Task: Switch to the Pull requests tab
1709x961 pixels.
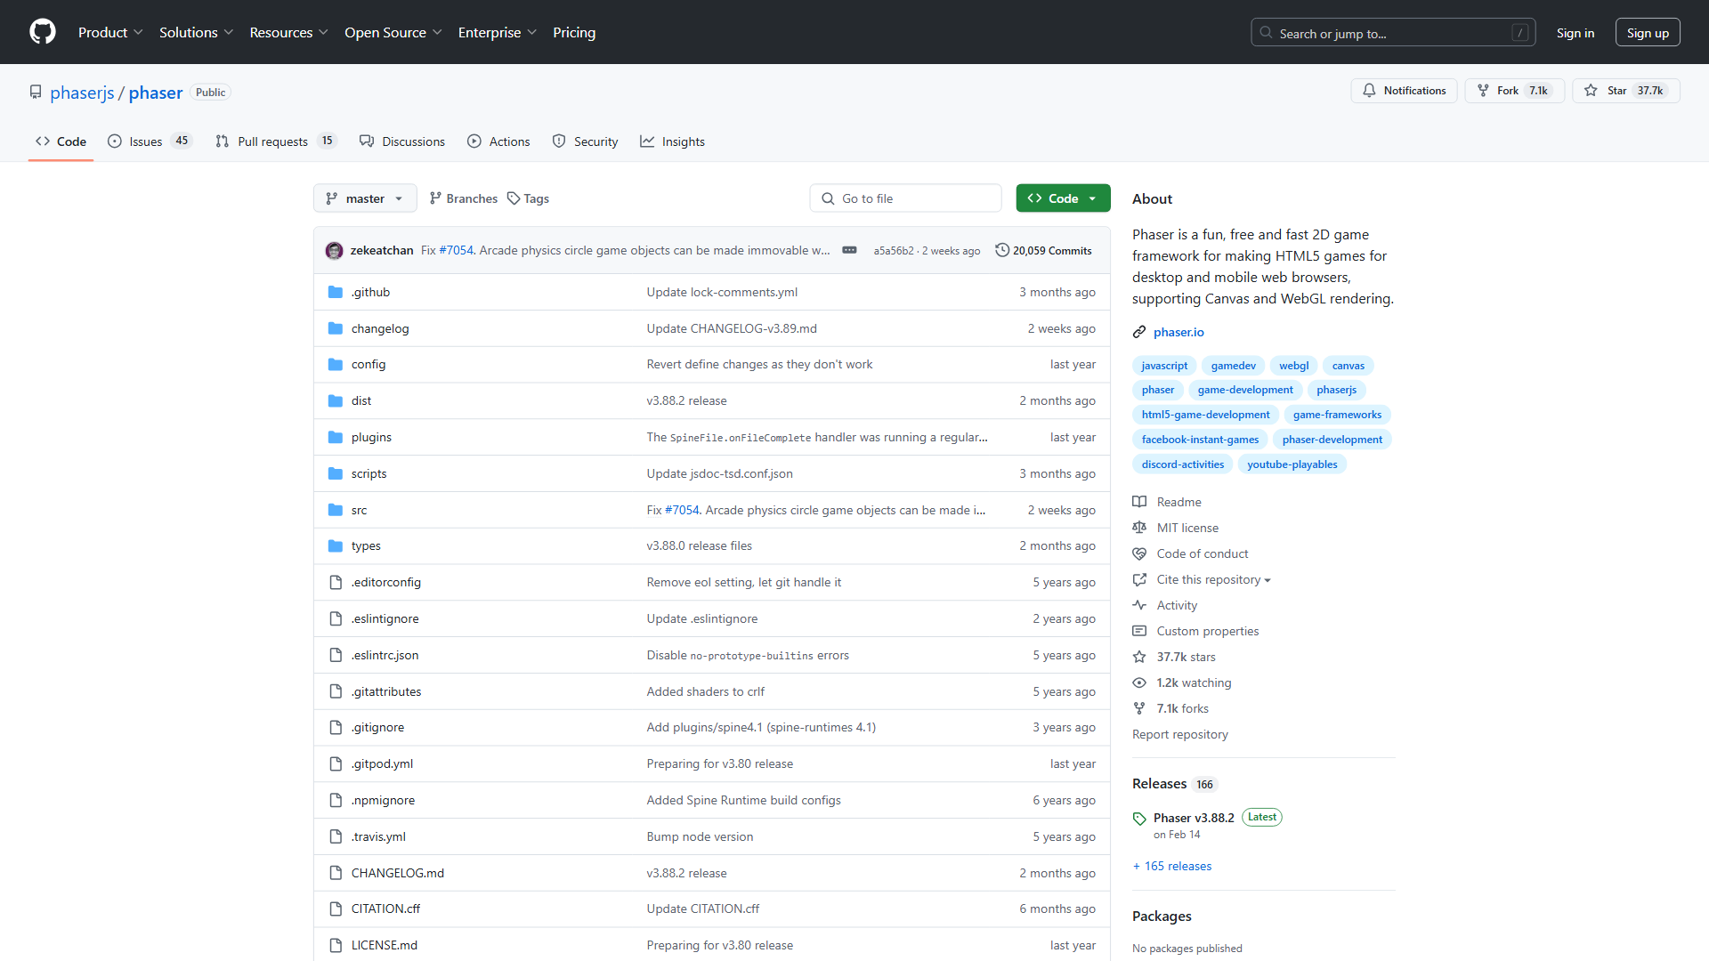Action: [276, 141]
